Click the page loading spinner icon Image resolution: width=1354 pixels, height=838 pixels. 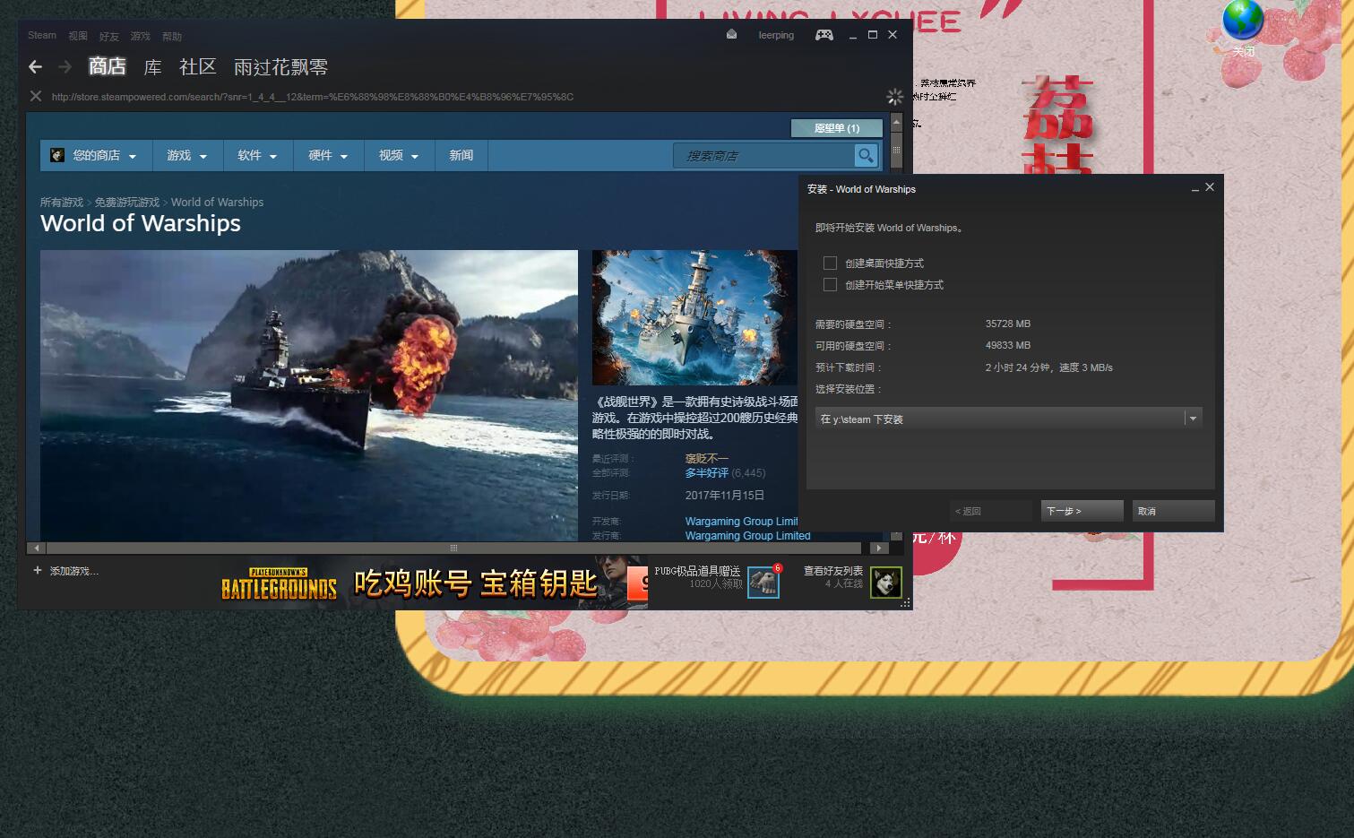894,96
